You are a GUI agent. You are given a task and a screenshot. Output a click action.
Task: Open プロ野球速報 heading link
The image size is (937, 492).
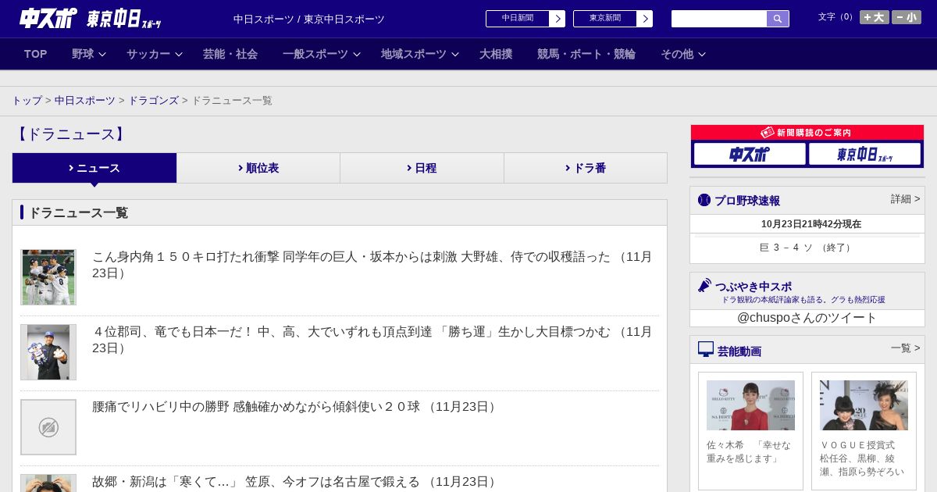[x=747, y=201]
